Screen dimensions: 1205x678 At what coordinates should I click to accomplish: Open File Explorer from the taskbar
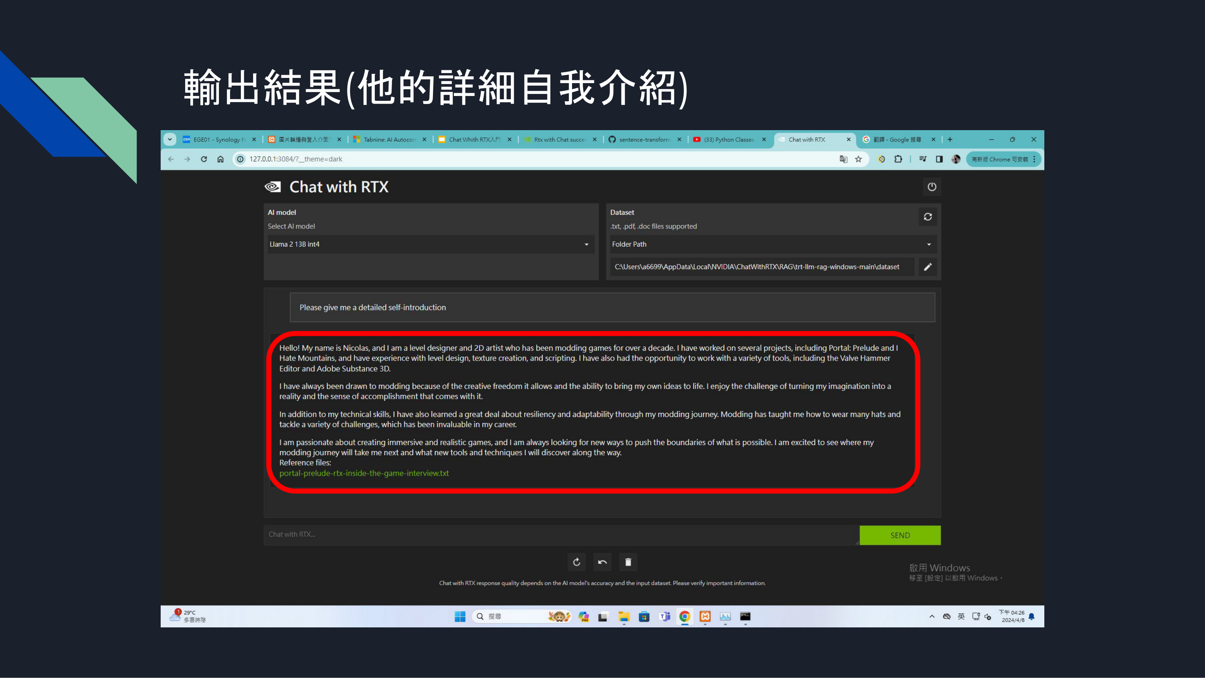623,617
